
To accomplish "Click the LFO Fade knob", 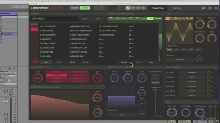I will point(212,38).
